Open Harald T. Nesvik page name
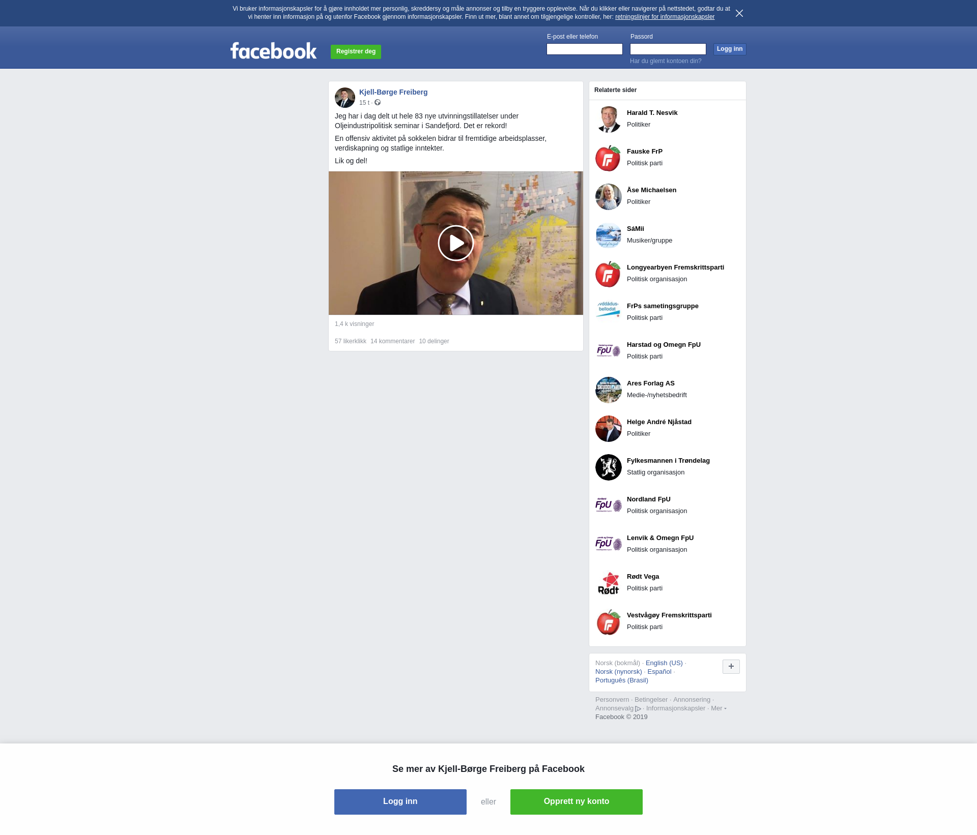Viewport: 977px width, 835px height. coord(652,113)
